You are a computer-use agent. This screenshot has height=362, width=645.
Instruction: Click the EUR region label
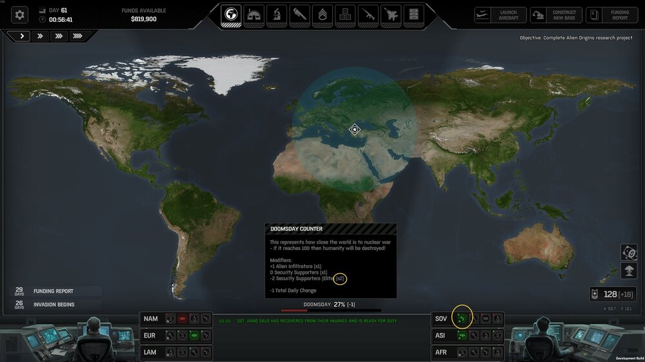pos(150,336)
